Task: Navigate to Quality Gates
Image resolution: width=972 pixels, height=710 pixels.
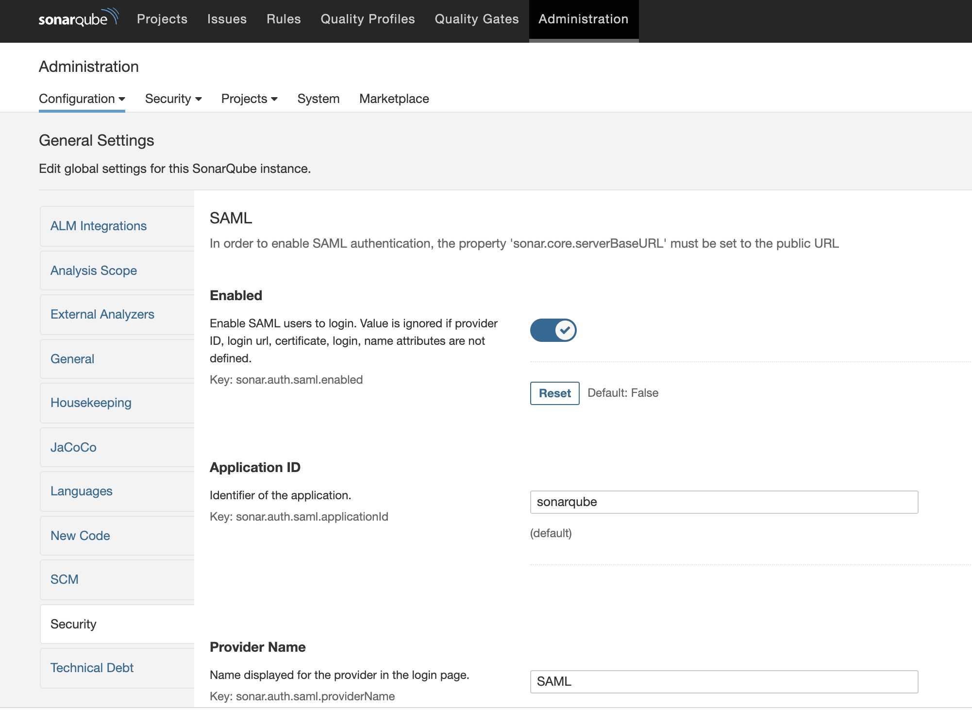Action: pos(476,19)
